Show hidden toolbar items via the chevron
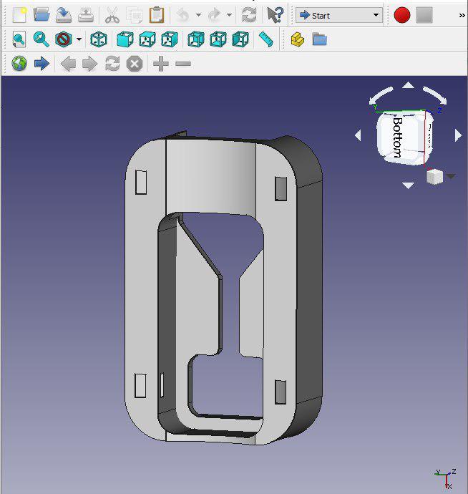468x494 pixels. click(462, 15)
